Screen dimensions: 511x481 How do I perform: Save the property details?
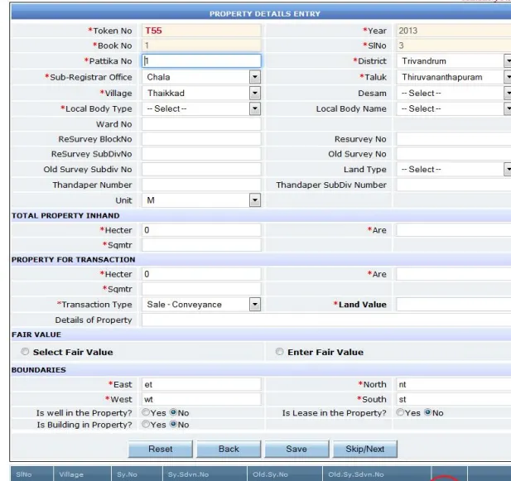click(x=296, y=449)
